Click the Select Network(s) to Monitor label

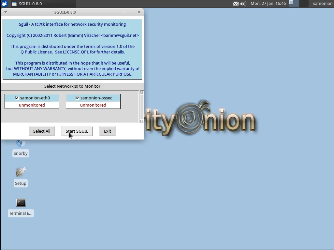[72, 86]
